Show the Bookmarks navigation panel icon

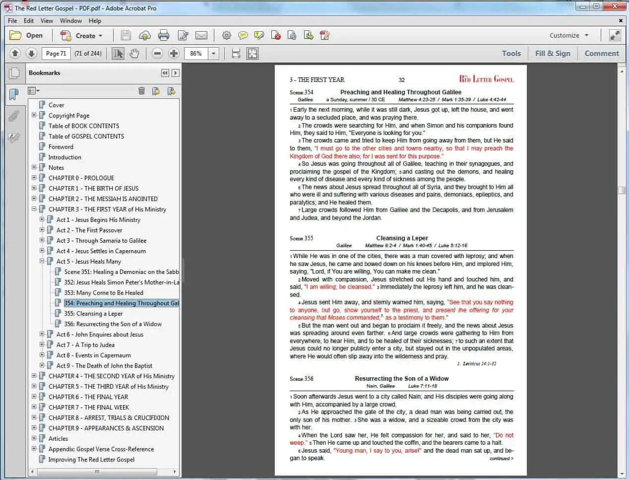click(x=14, y=94)
